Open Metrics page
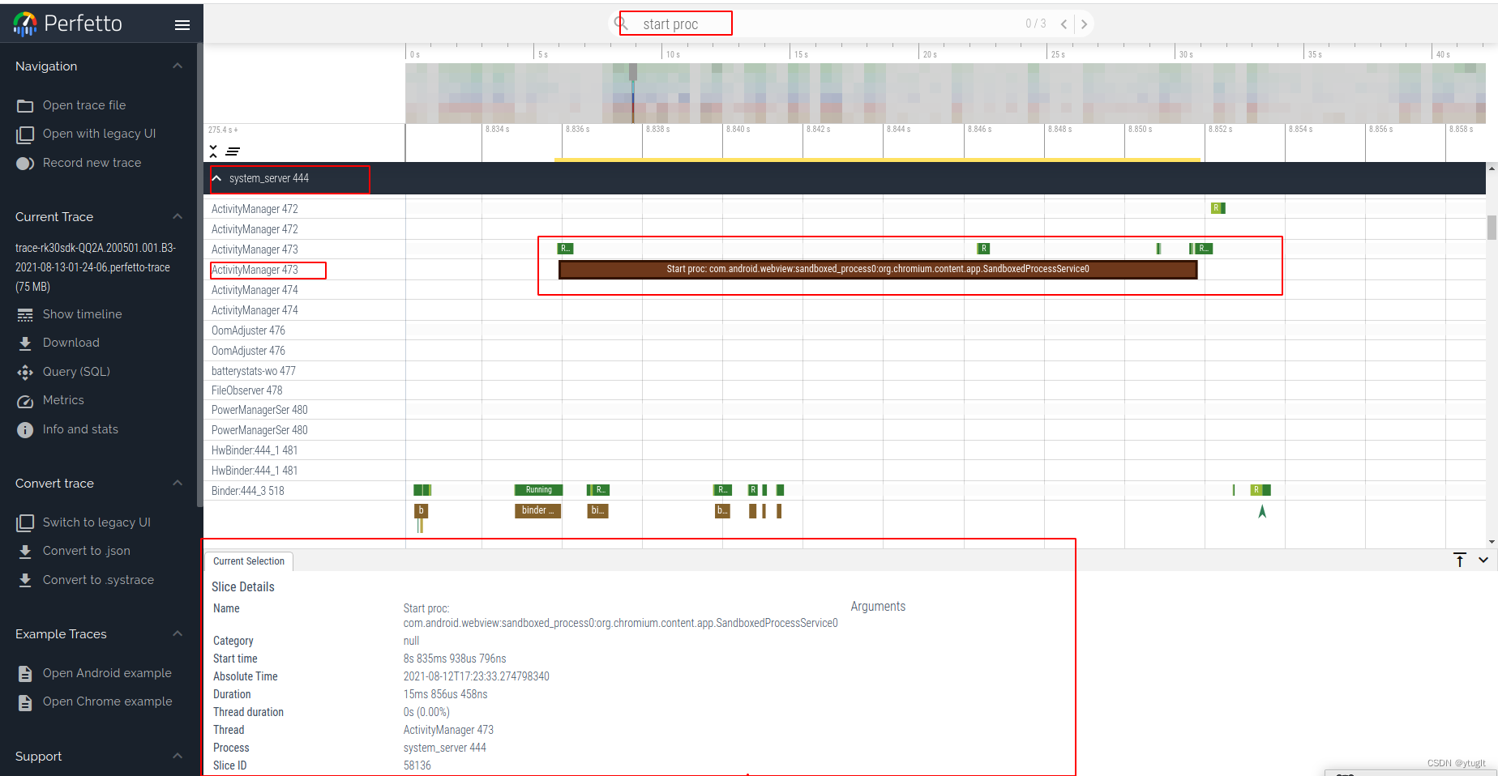This screenshot has height=776, width=1498. (x=63, y=400)
